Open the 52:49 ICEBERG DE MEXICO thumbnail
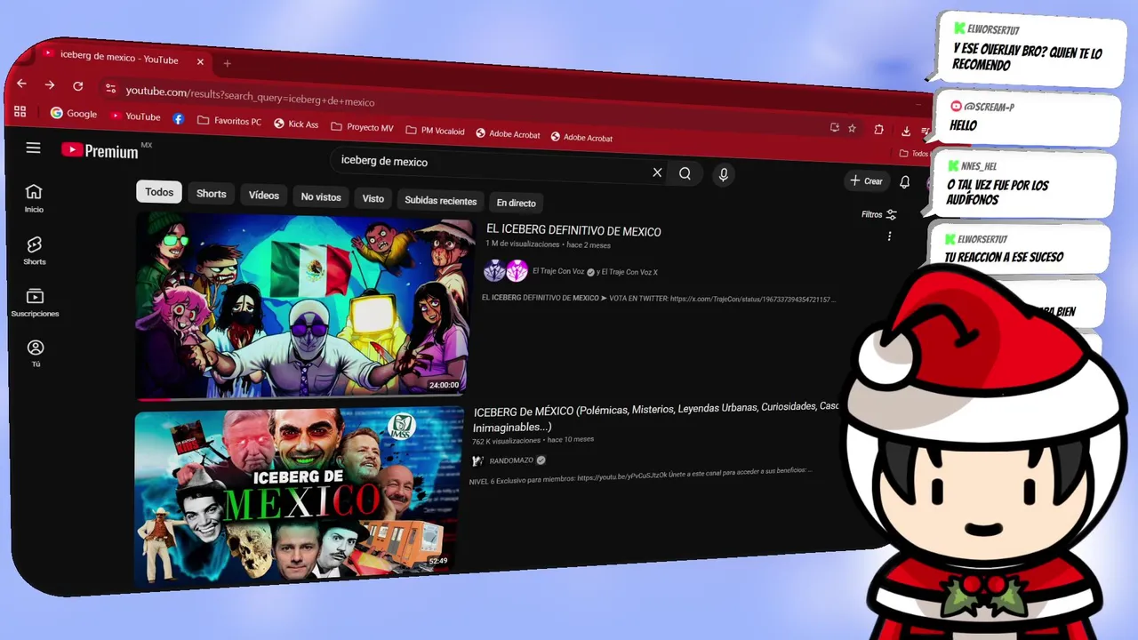1138x640 pixels. tap(298, 495)
